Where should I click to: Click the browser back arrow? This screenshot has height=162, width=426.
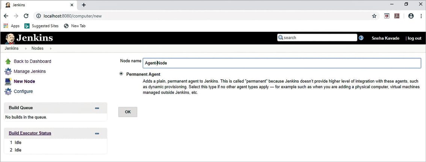coord(6,16)
